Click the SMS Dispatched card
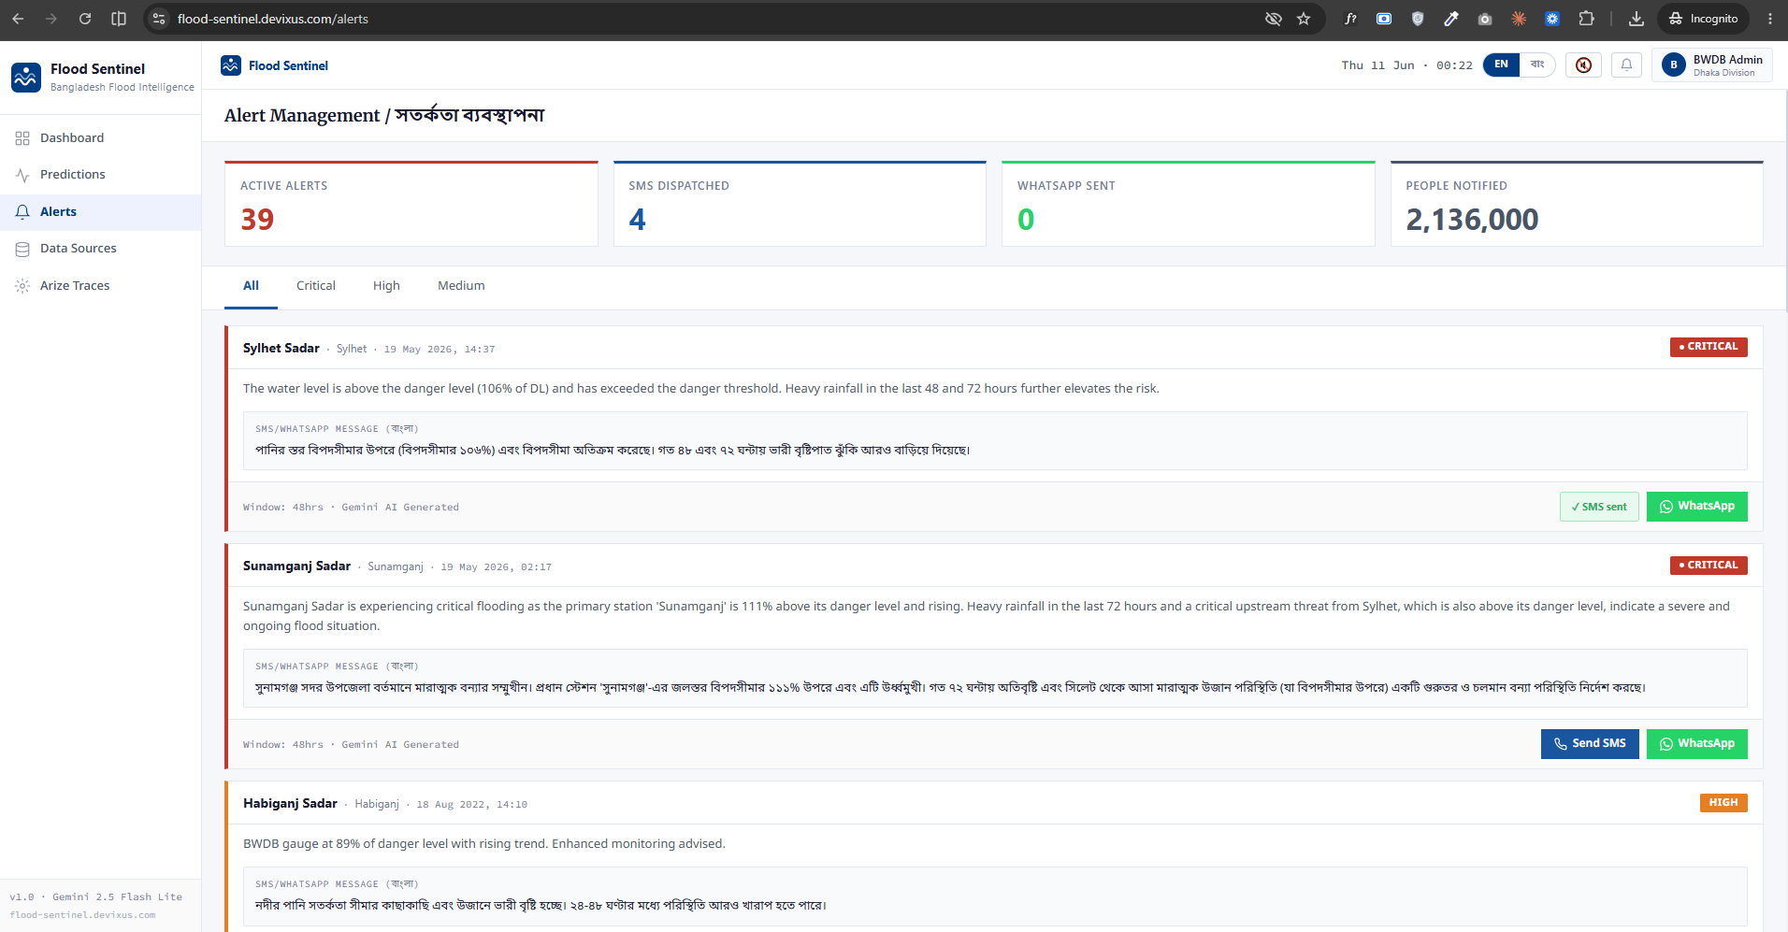 [800, 204]
